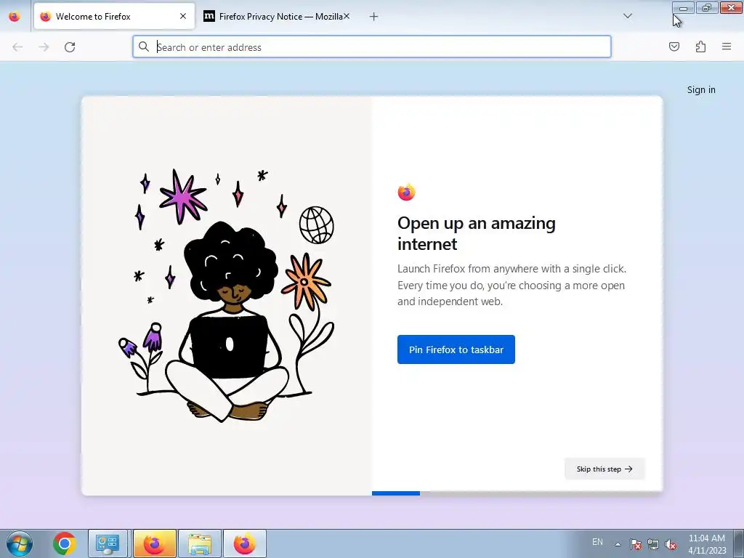Viewport: 744px width, 558px height.
Task: Select the highlighted Firefox taskbar icon
Action: [x=154, y=543]
